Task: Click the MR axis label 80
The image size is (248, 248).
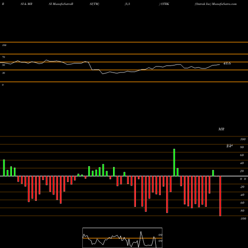Action: 242,147
